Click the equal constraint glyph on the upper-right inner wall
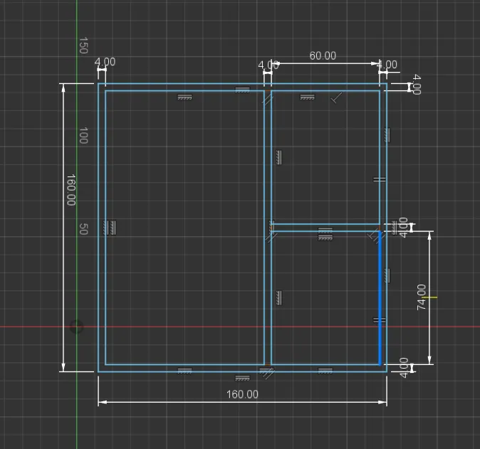Viewport: 480px width, 449px height. click(x=380, y=179)
